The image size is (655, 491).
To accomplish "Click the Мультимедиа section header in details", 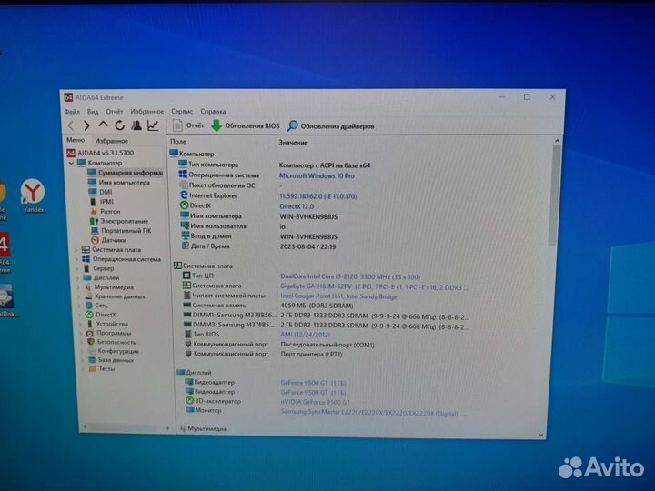I will click(203, 428).
